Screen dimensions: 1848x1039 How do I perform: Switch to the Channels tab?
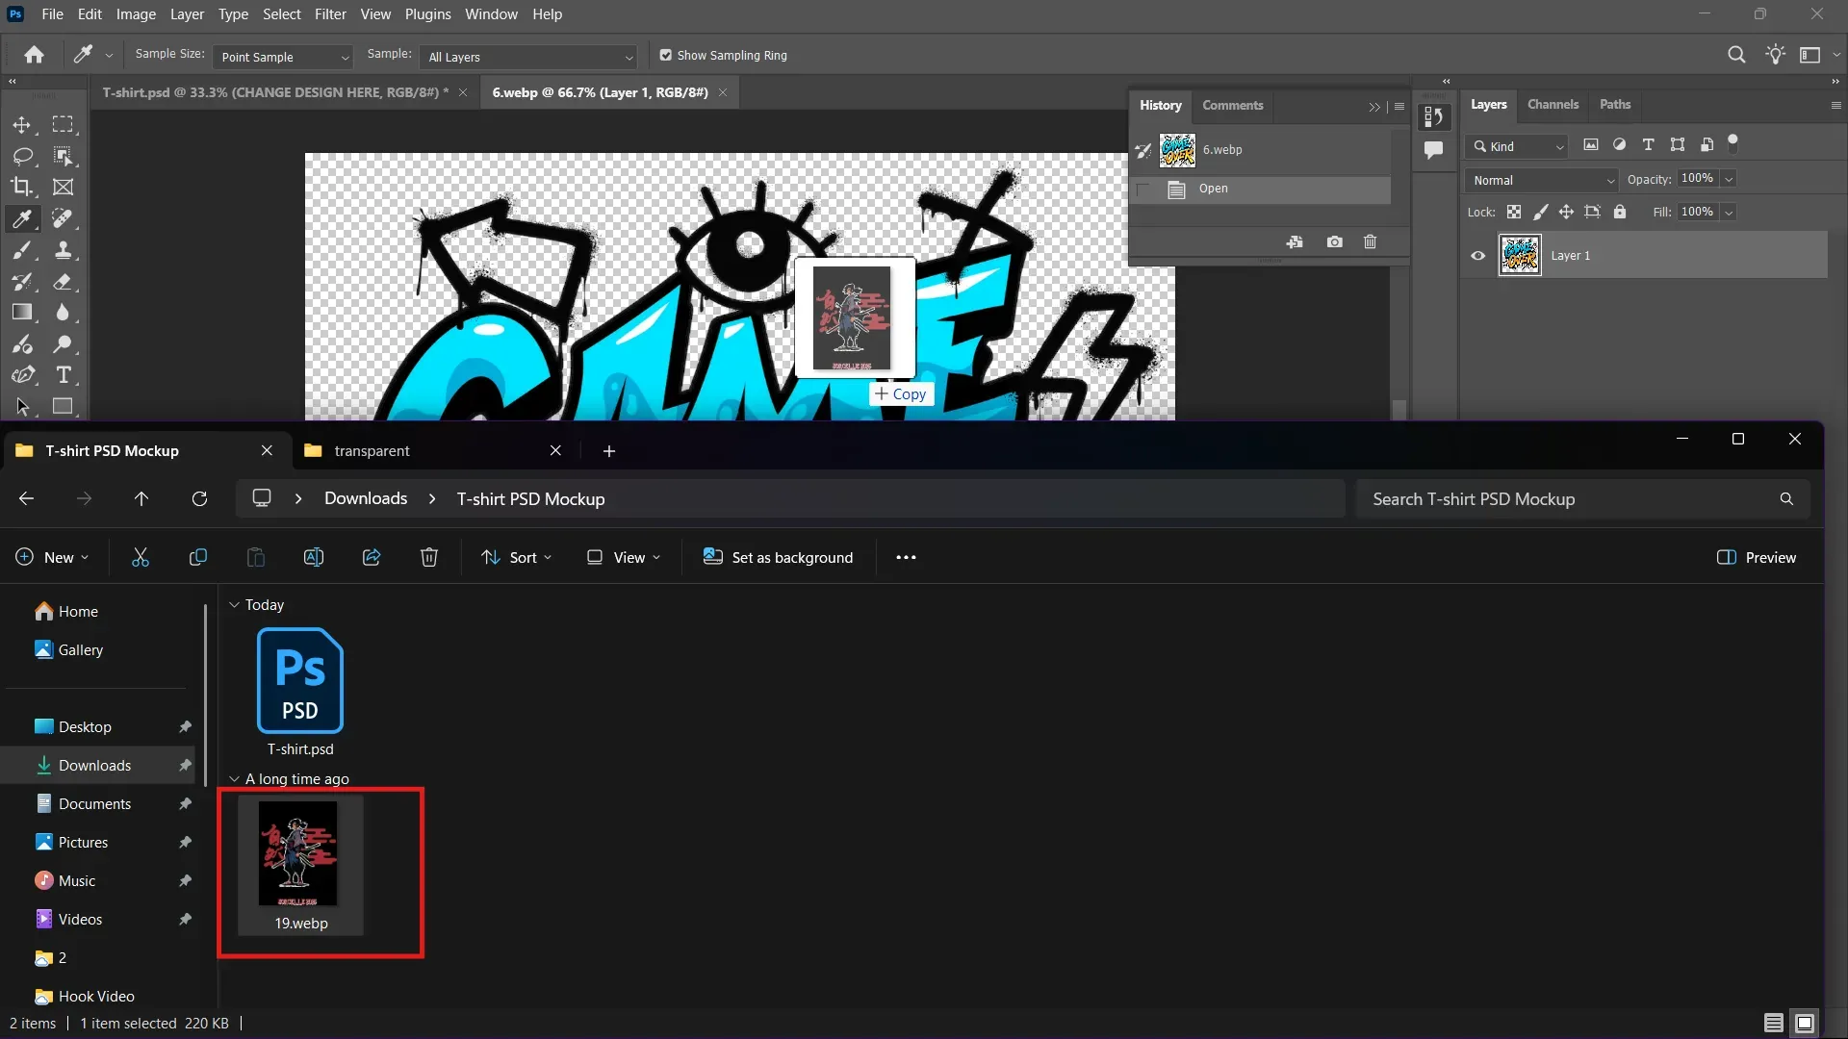(x=1553, y=104)
